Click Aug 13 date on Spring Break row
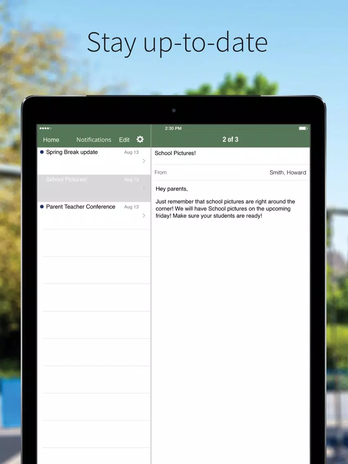Viewport: 348px width, 464px height. 132,152
